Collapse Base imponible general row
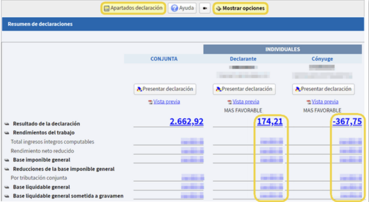The image size is (369, 202). [x=7, y=160]
